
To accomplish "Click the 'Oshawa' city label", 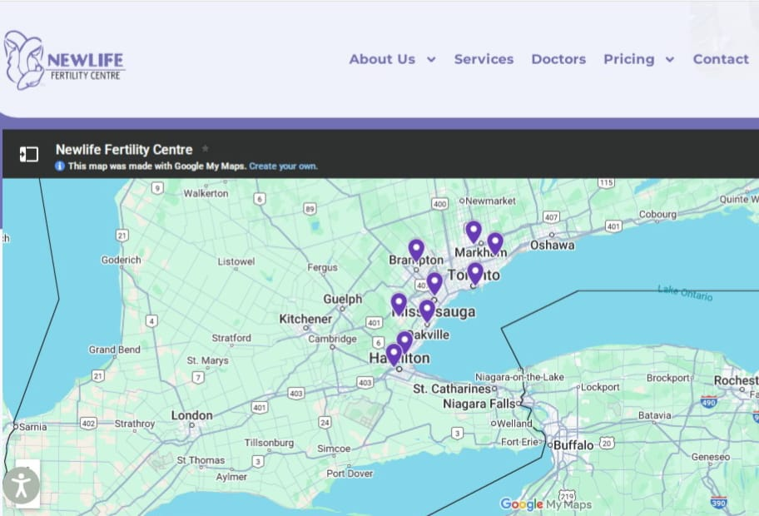I will (x=553, y=245).
